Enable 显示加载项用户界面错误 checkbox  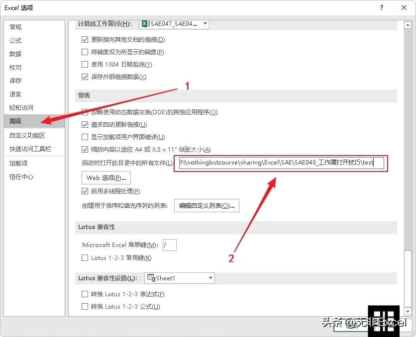tap(85, 137)
